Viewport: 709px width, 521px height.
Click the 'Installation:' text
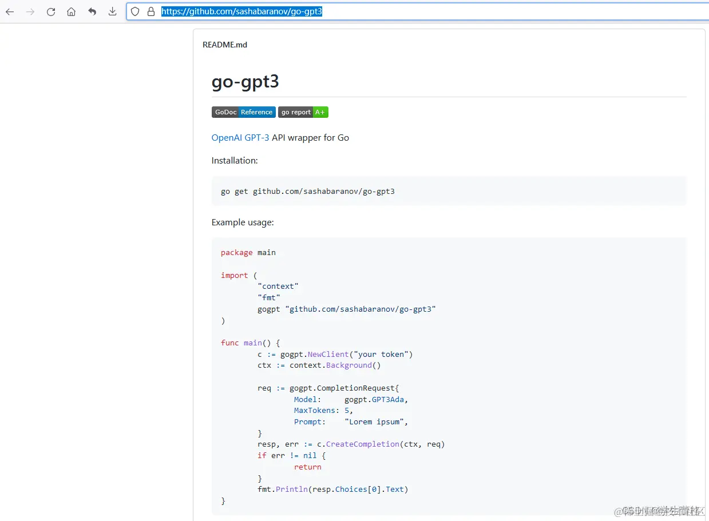coord(235,161)
